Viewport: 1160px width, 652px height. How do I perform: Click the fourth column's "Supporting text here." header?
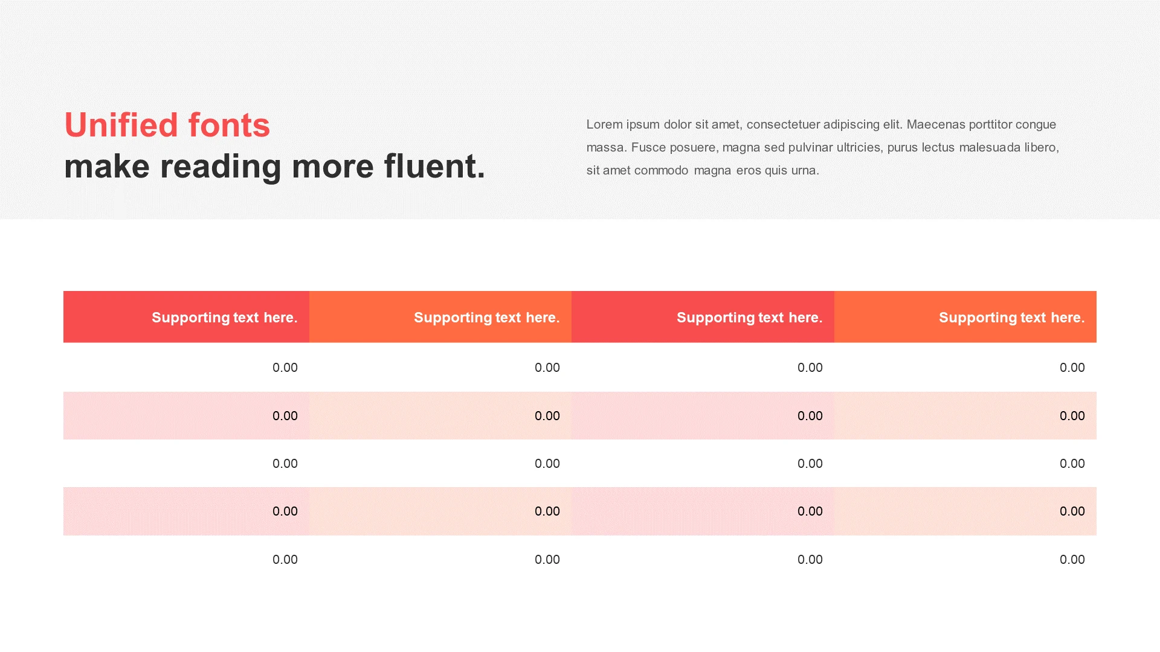coord(1011,318)
